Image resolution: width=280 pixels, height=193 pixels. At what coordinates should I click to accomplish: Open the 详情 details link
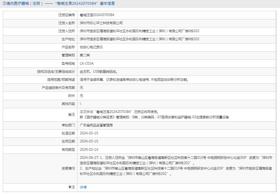pyautogui.click(x=83, y=187)
